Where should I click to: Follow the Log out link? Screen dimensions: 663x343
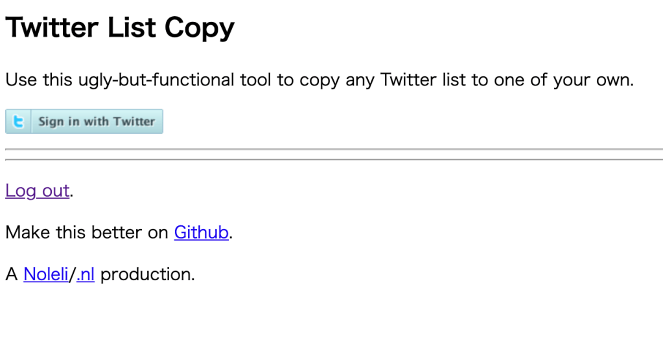pos(37,191)
